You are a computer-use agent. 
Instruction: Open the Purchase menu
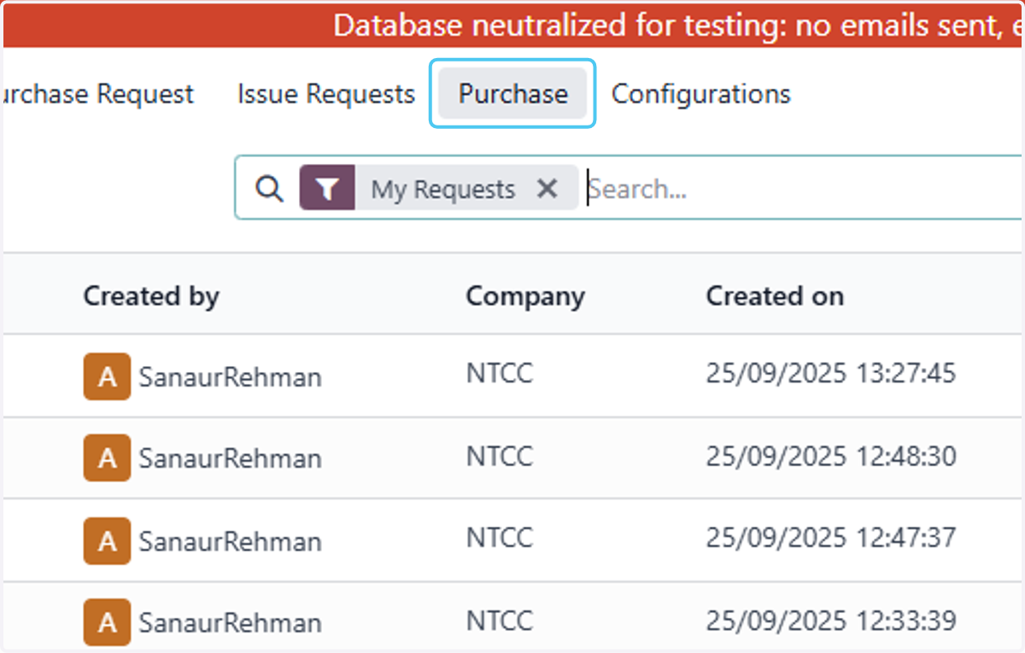[512, 94]
